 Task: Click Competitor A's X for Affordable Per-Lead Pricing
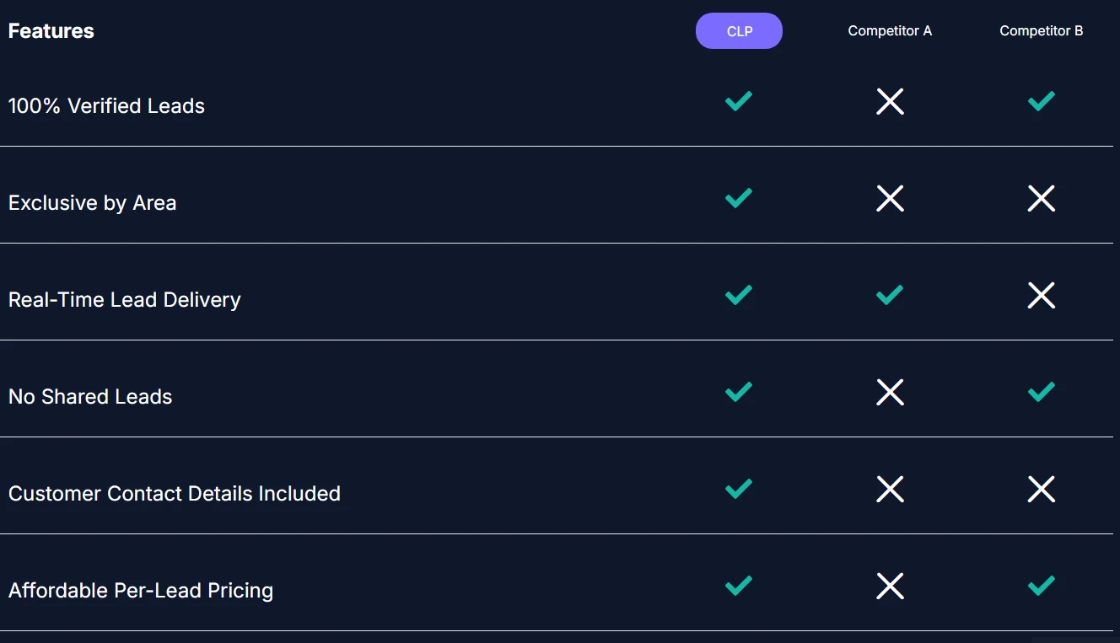point(890,587)
